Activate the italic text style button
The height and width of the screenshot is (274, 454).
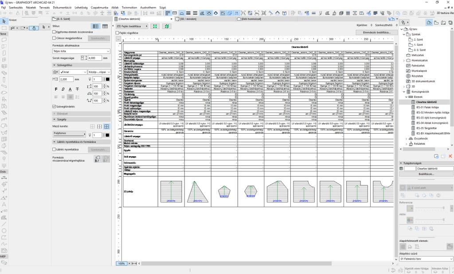(x=63, y=89)
